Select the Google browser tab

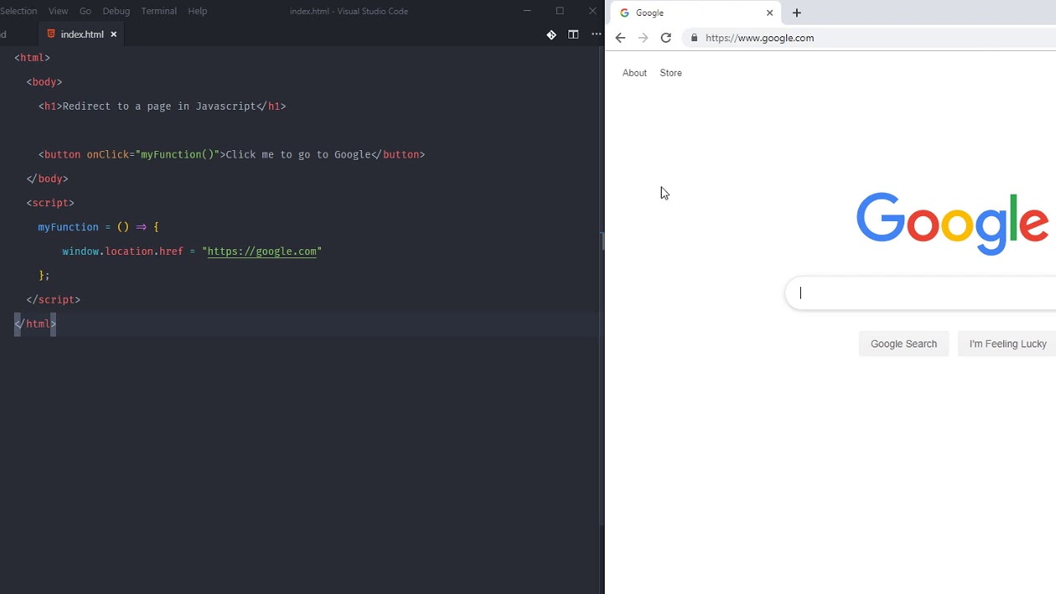click(695, 13)
